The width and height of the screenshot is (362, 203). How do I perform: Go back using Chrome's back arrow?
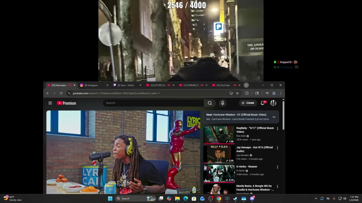click(x=48, y=93)
